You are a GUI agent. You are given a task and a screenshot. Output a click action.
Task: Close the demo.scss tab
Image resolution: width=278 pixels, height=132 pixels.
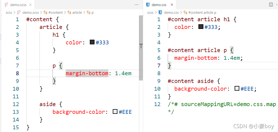pos(30,5)
